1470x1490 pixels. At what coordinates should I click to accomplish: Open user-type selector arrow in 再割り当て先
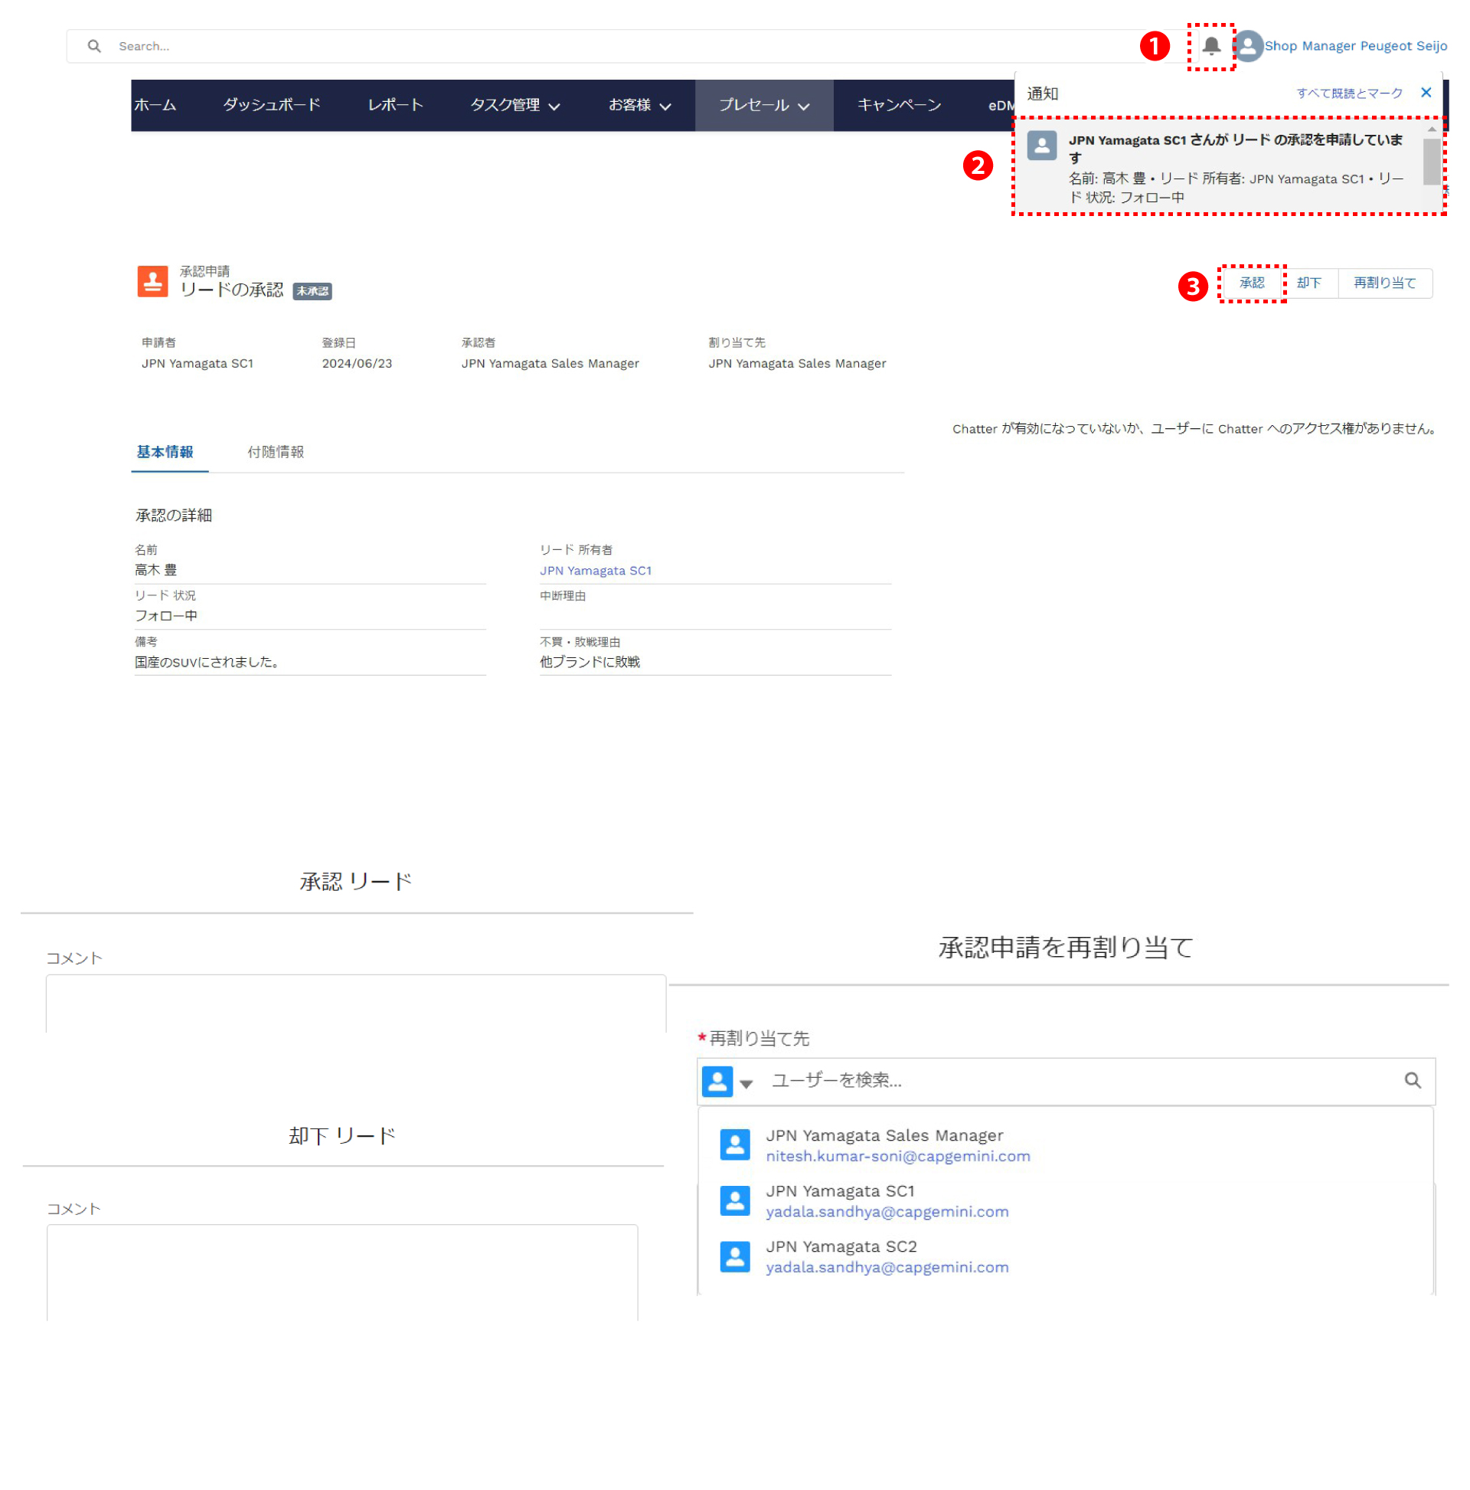point(746,1082)
